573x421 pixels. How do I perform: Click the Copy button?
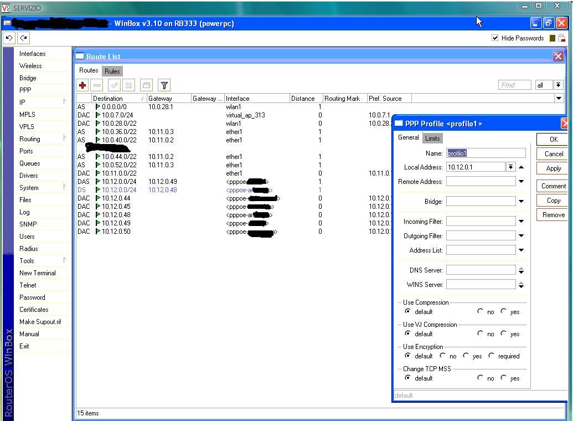[x=553, y=201]
